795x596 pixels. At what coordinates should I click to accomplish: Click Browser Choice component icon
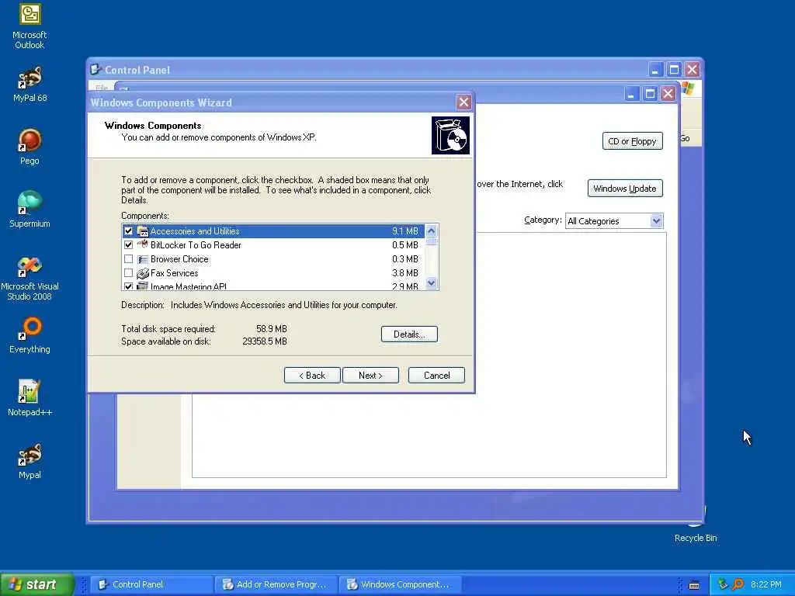coord(143,259)
